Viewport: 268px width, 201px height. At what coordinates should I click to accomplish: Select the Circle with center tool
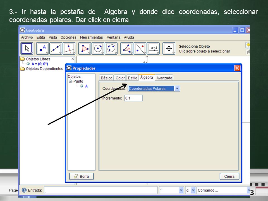point(98,48)
